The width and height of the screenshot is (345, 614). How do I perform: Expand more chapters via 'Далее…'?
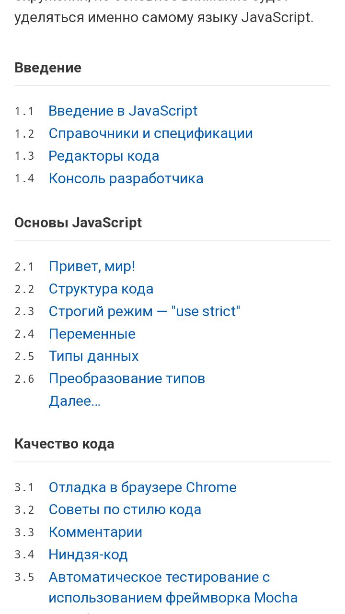[75, 401]
